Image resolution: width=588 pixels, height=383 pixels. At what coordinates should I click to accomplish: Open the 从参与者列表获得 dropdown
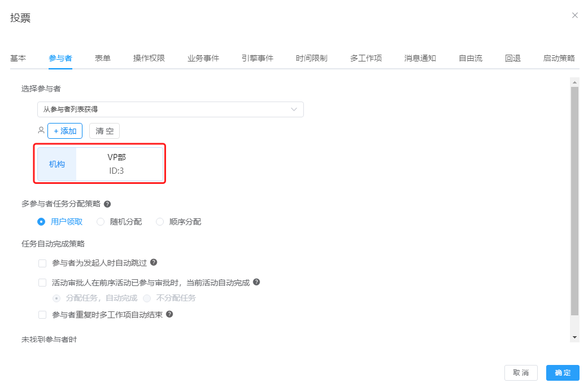pyautogui.click(x=170, y=109)
